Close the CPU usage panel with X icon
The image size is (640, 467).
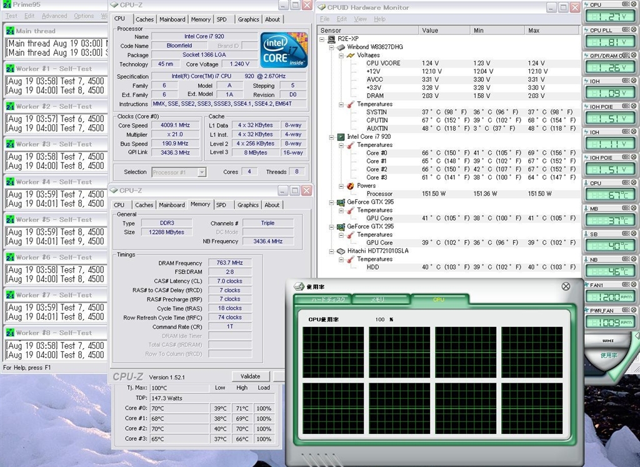pos(566,286)
